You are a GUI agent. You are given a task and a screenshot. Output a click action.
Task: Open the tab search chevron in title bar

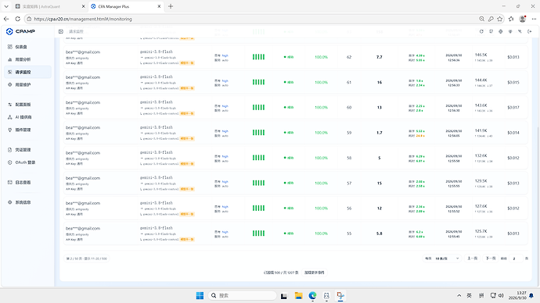click(x=6, y=6)
